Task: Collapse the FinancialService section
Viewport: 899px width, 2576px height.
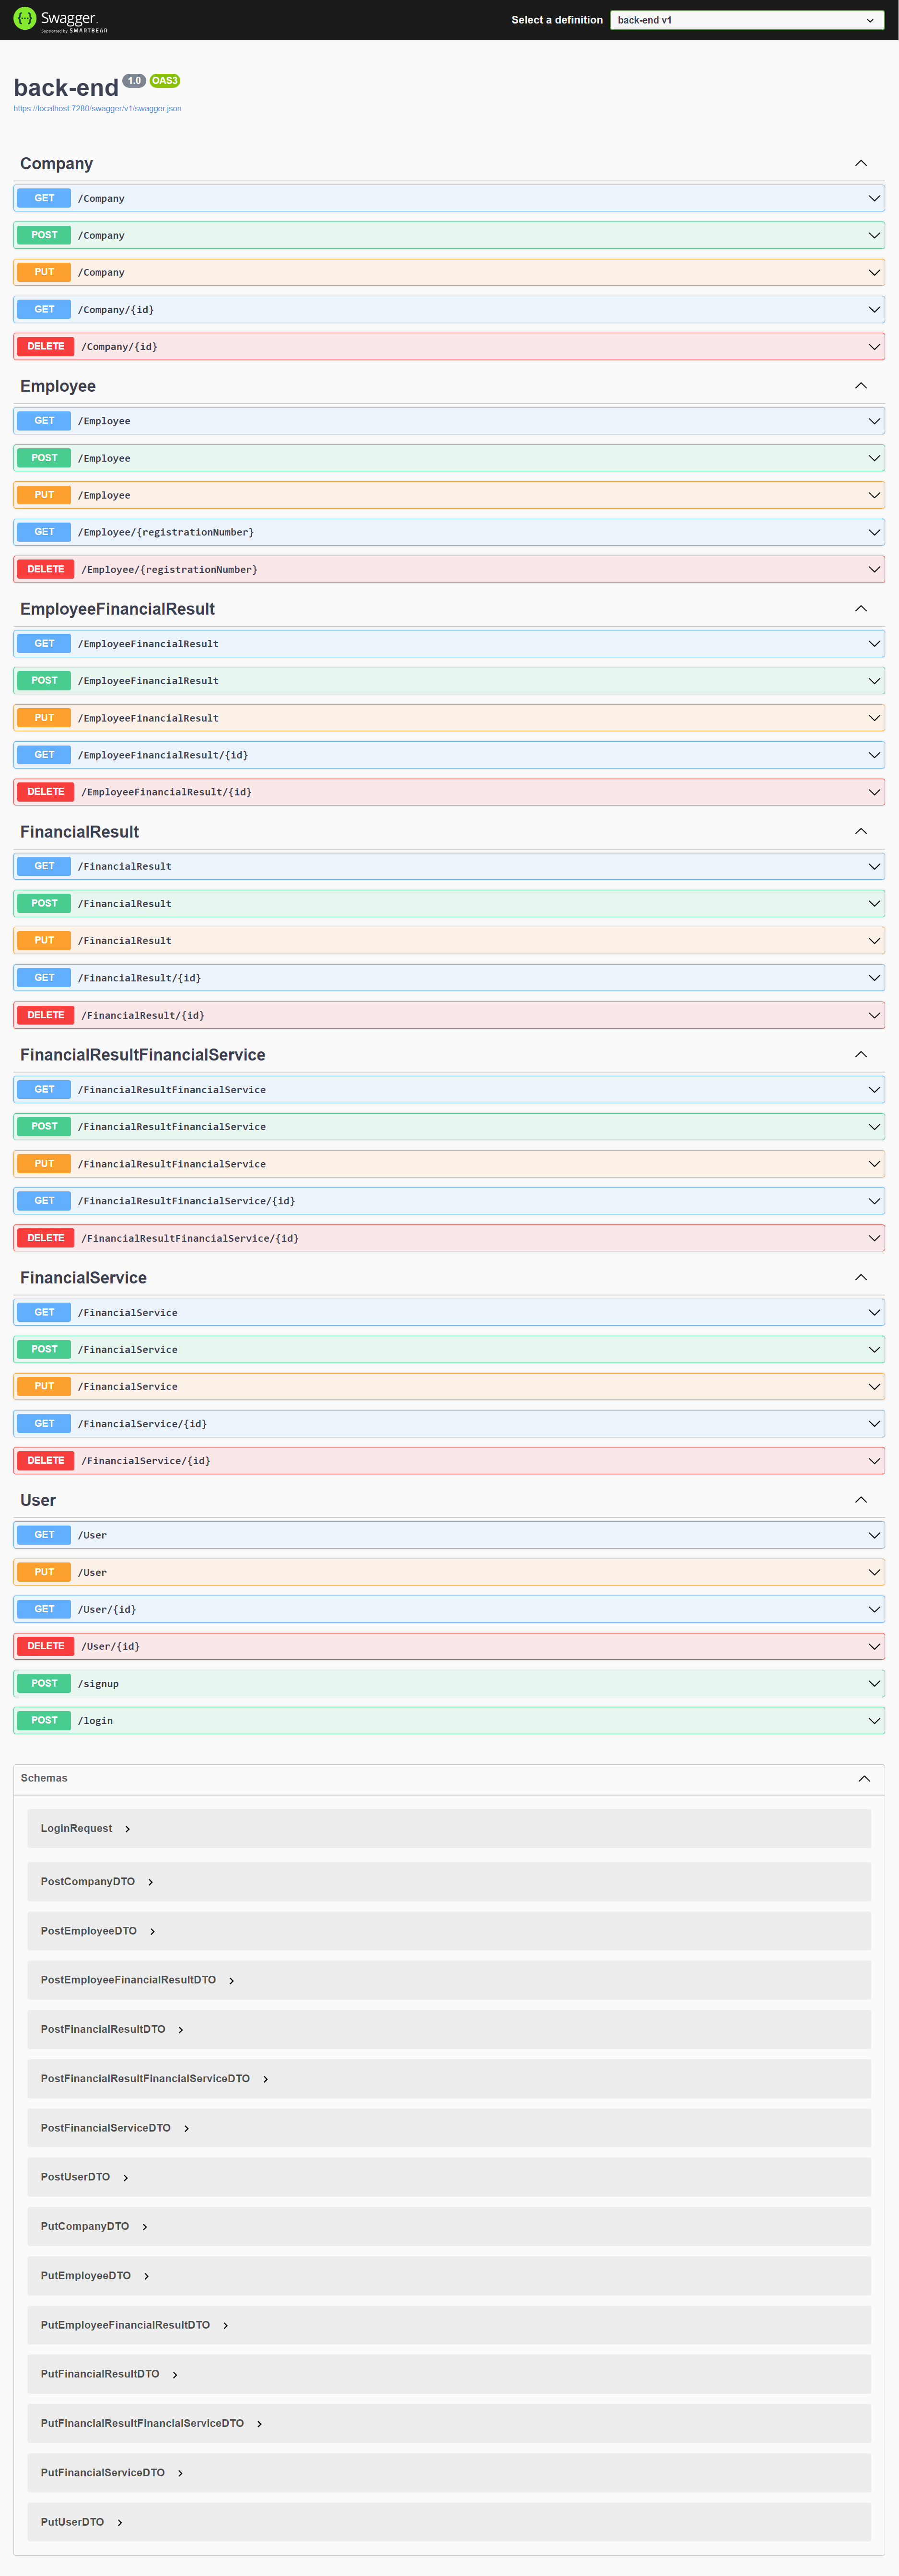Action: click(x=861, y=1278)
